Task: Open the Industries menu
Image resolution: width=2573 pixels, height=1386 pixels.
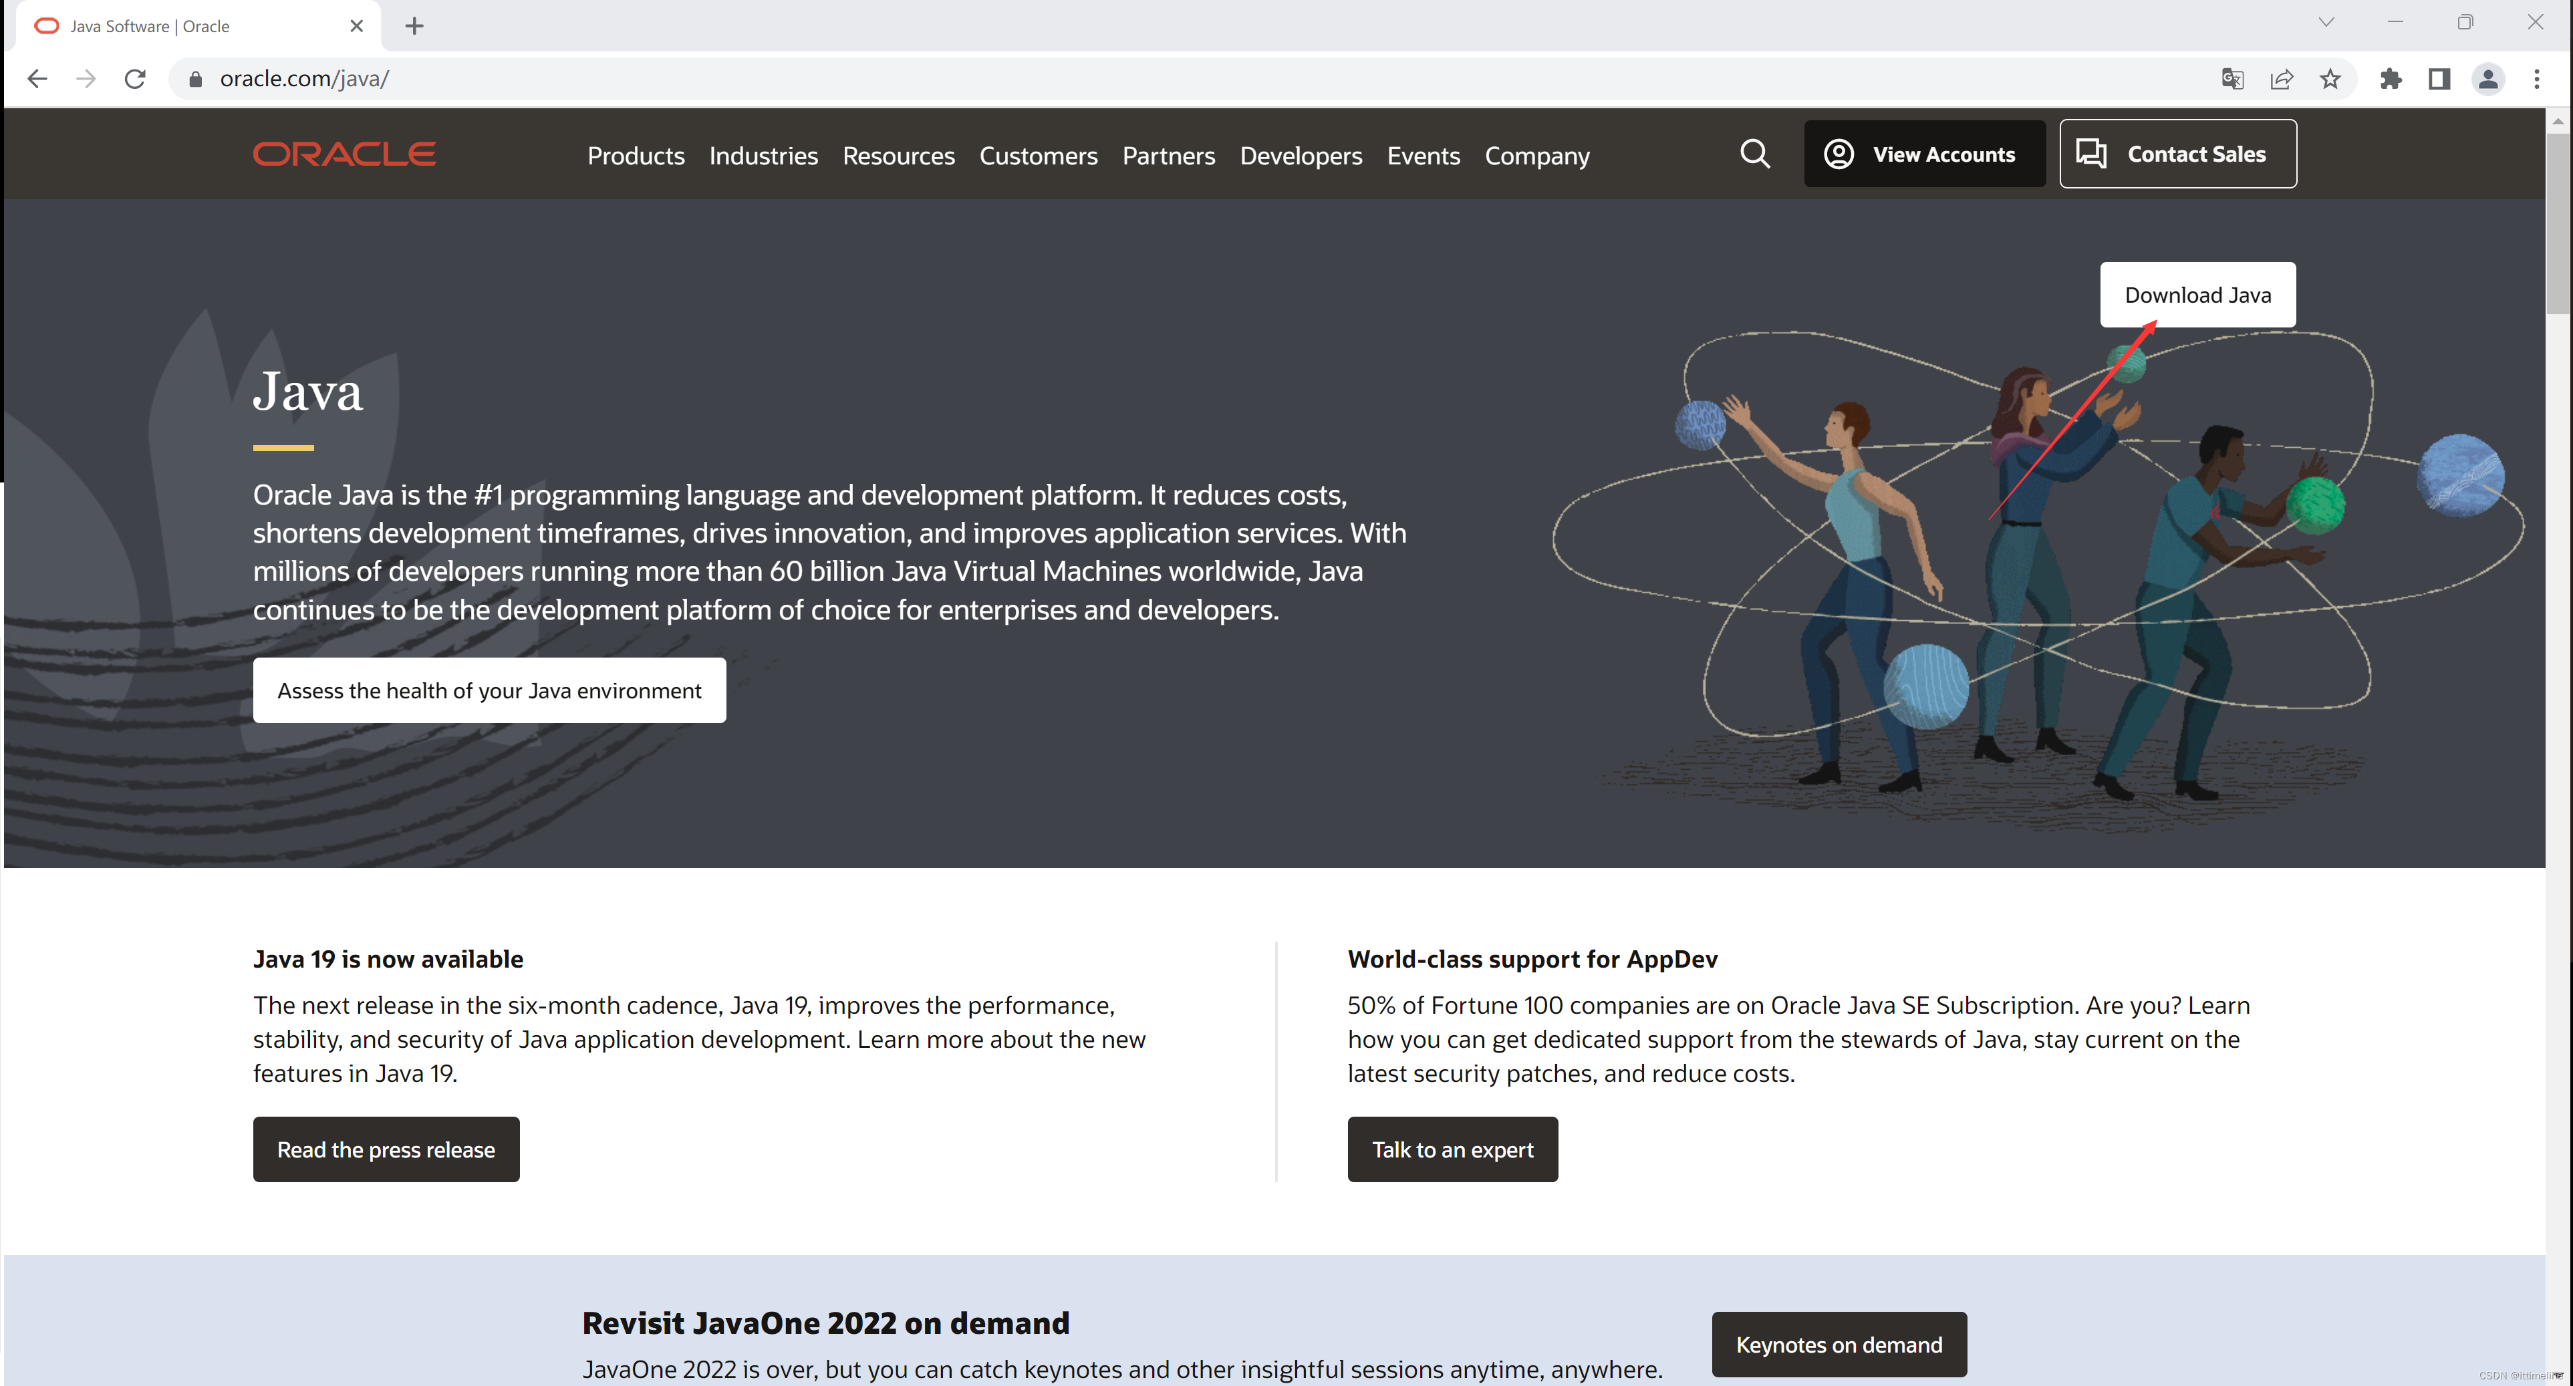Action: [763, 156]
